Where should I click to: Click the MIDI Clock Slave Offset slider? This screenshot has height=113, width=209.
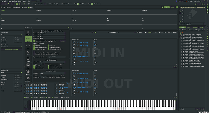(51, 75)
